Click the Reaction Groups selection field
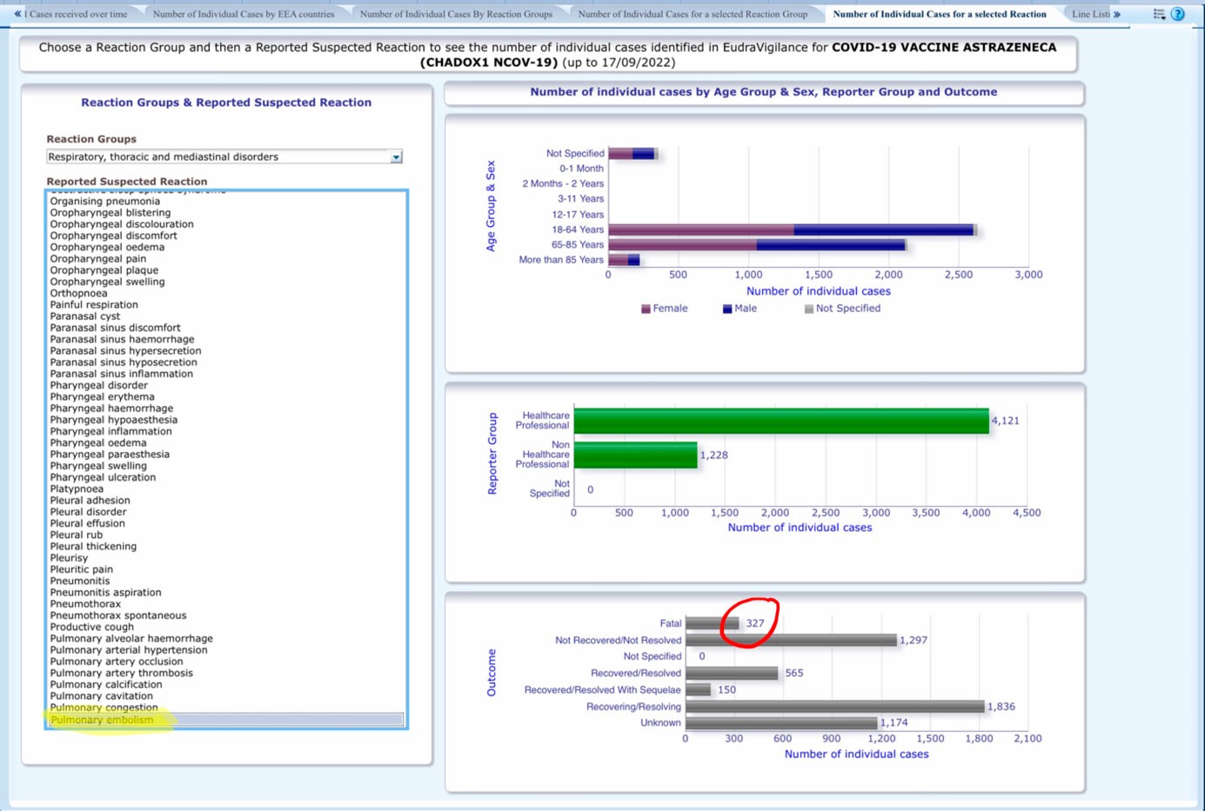The width and height of the screenshot is (1205, 811). (218, 157)
